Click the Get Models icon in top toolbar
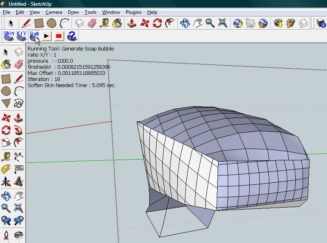This screenshot has width=327, height=243. (x=279, y=23)
